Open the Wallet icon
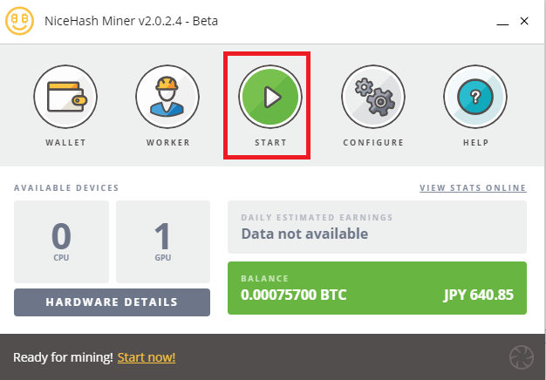The height and width of the screenshot is (380, 546). coord(65,97)
